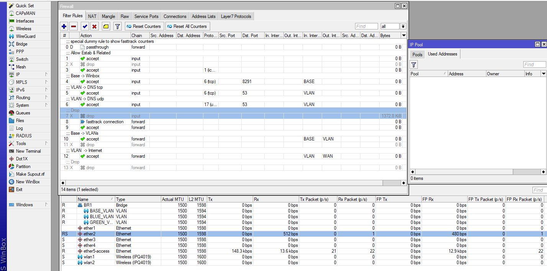Focus the IP Pool Find search field
This screenshot has height=271, width=547.
point(535,65)
